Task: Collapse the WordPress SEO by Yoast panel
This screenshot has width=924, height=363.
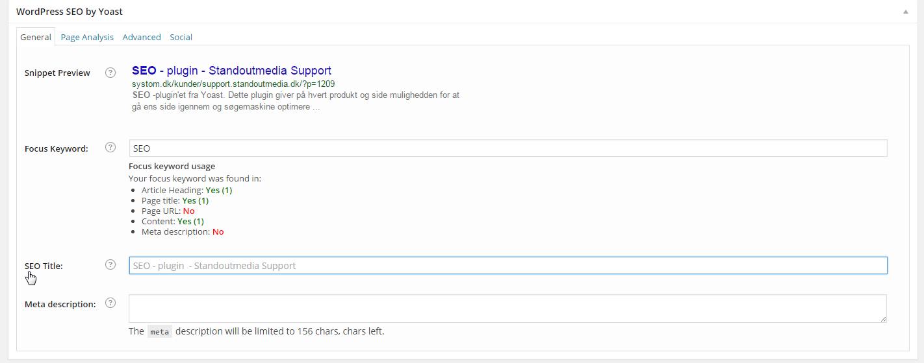Action: click(x=906, y=12)
